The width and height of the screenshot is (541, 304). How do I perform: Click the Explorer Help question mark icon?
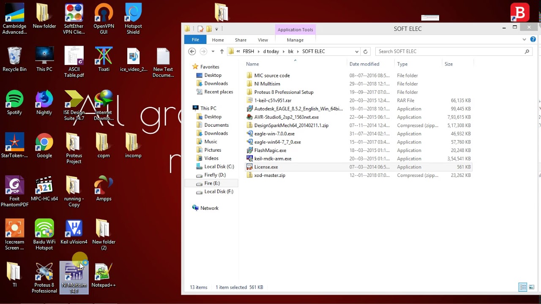(533, 40)
